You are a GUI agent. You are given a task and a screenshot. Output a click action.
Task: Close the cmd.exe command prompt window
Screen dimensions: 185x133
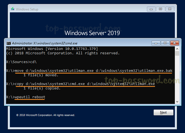(175, 43)
